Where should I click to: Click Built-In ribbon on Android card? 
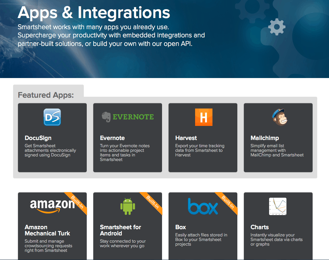point(153,202)
